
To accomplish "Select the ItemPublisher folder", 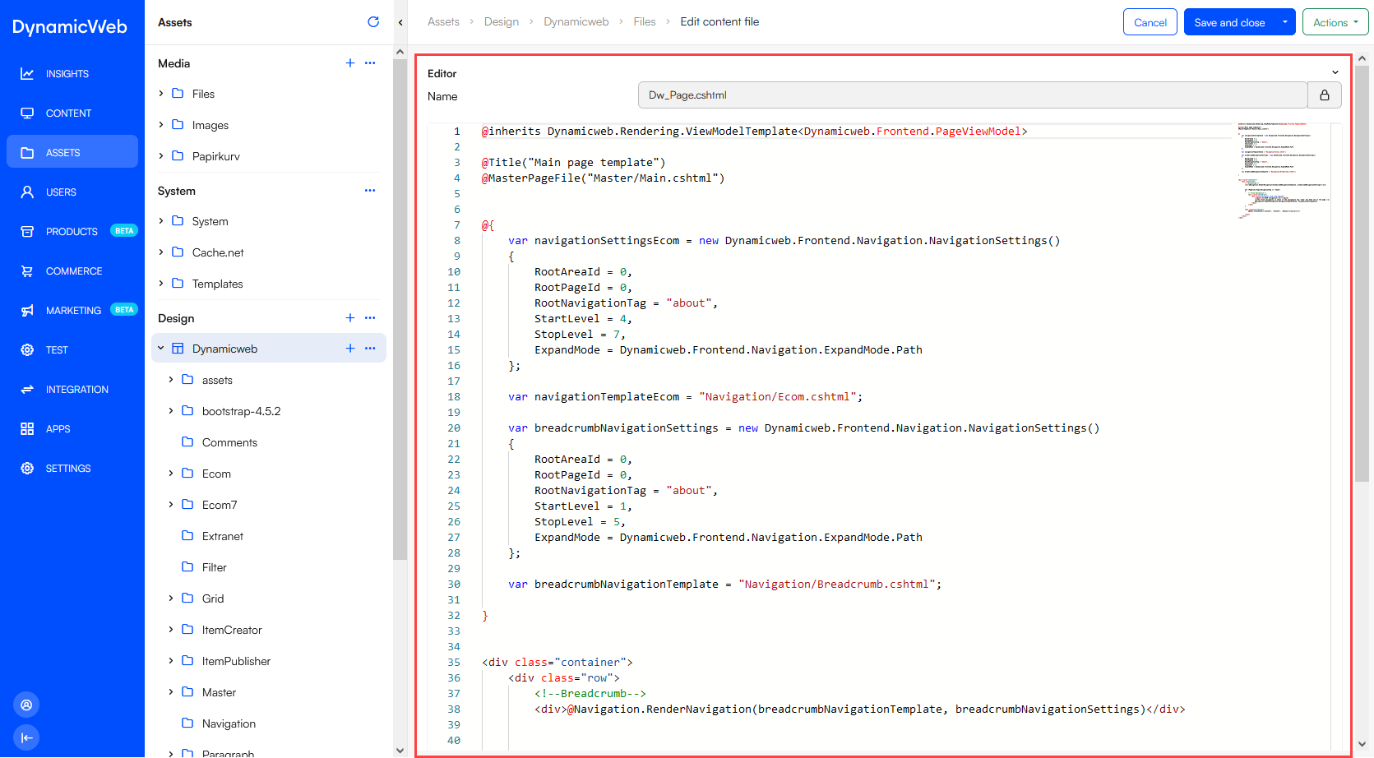I will 236,661.
